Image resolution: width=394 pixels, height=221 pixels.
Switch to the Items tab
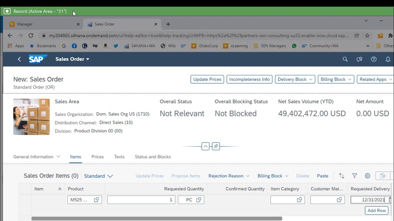[x=75, y=157]
